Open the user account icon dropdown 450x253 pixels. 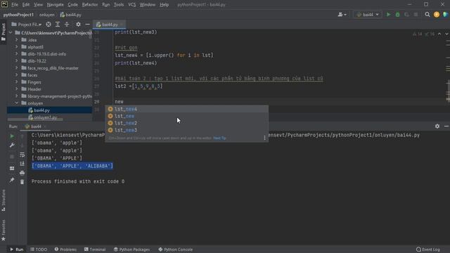pos(342,14)
